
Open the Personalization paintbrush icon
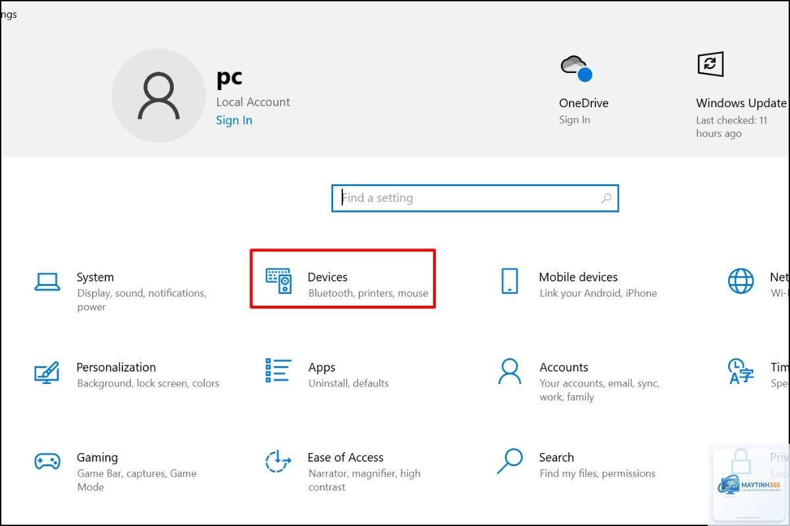point(47,371)
